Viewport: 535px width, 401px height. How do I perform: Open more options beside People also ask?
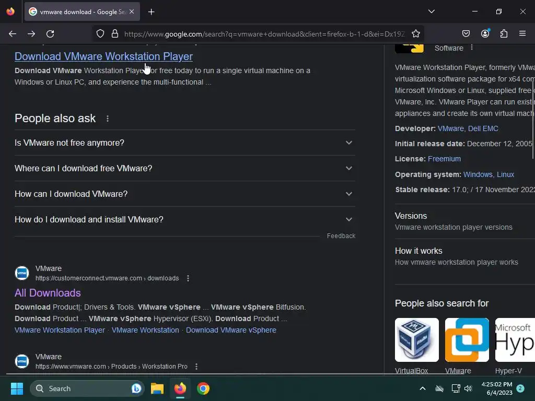[x=108, y=119]
